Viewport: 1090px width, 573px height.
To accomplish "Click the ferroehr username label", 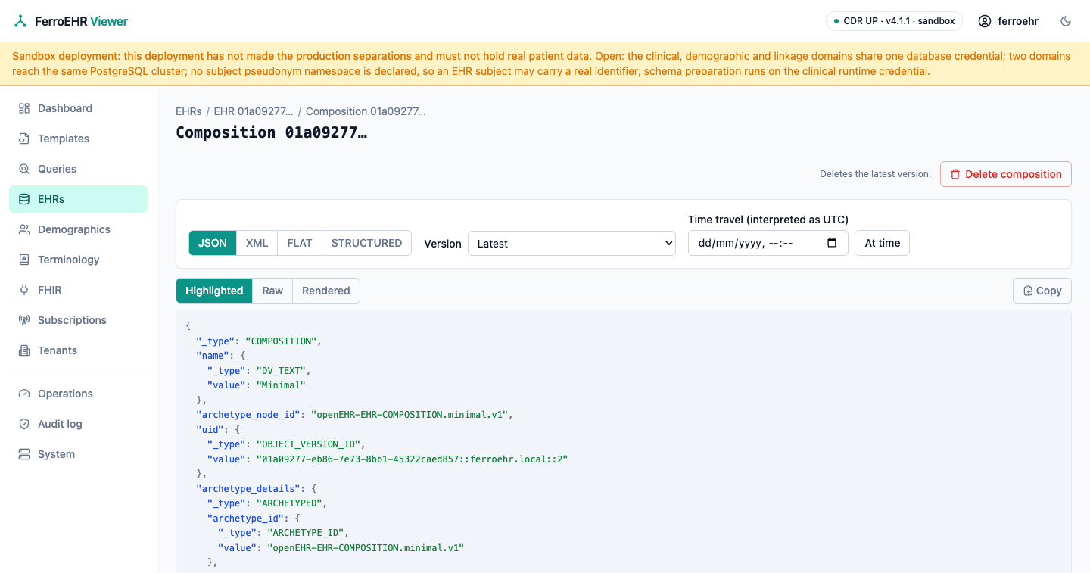I will pos(1018,21).
